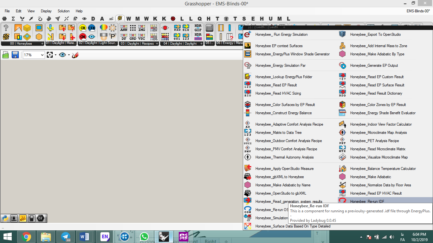Click EMS-Blinds-00* document name at top right
The image size is (433, 243).
tap(418, 11)
